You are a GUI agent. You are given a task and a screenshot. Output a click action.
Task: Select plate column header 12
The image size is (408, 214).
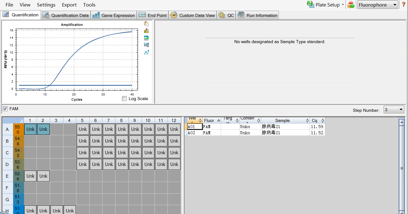tap(174, 120)
